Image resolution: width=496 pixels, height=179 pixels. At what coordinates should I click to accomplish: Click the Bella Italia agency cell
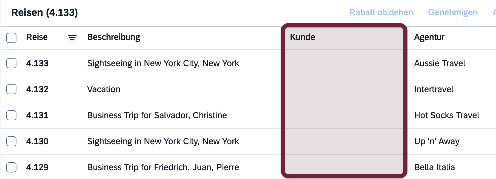tap(434, 167)
